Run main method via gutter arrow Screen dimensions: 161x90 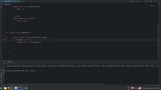[7, 37]
